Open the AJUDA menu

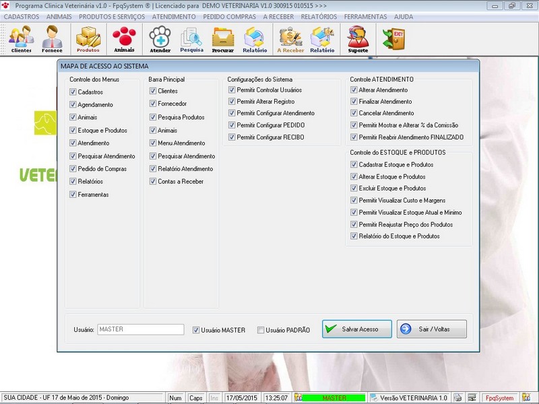tap(404, 16)
